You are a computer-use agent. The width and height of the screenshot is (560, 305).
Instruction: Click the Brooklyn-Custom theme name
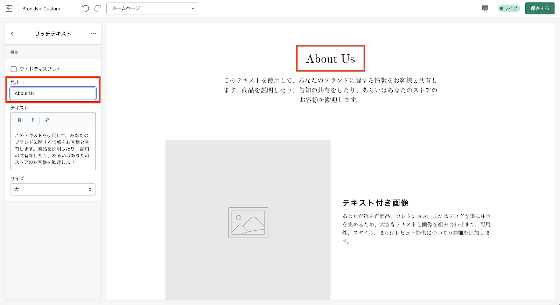41,9
